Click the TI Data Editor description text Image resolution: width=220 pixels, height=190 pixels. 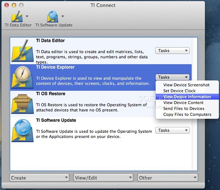pyautogui.click(x=92, y=57)
